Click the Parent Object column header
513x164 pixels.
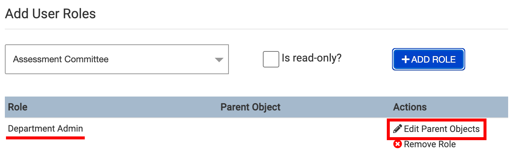coord(250,107)
